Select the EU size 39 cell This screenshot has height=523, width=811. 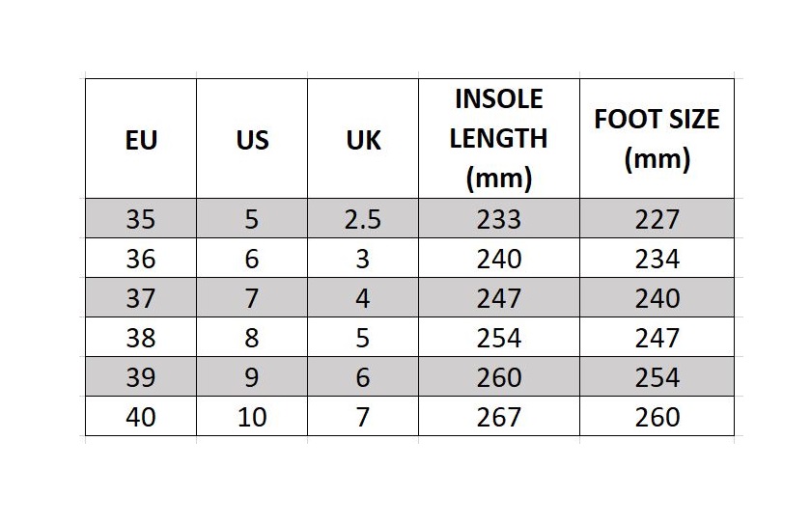(141, 376)
